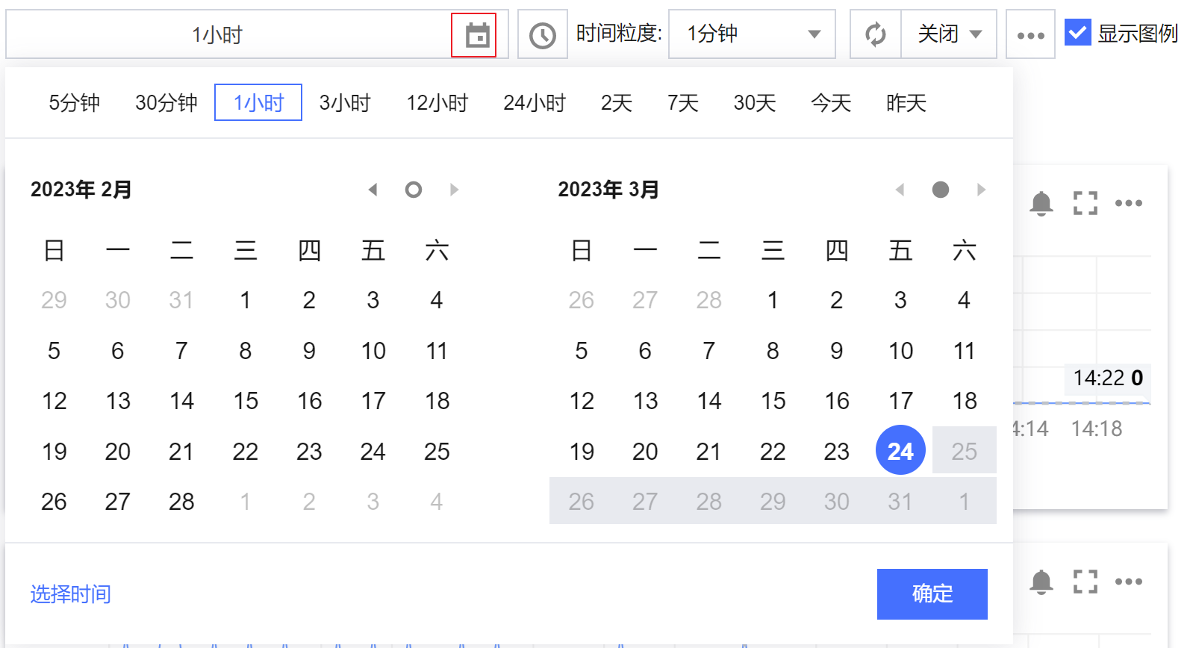
Task: Open the top toolbar more options ellipsis
Action: (1030, 34)
